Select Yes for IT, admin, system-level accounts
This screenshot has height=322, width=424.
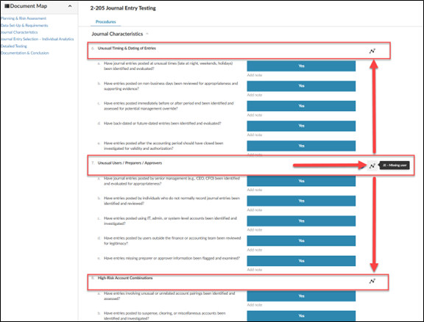[x=301, y=221]
